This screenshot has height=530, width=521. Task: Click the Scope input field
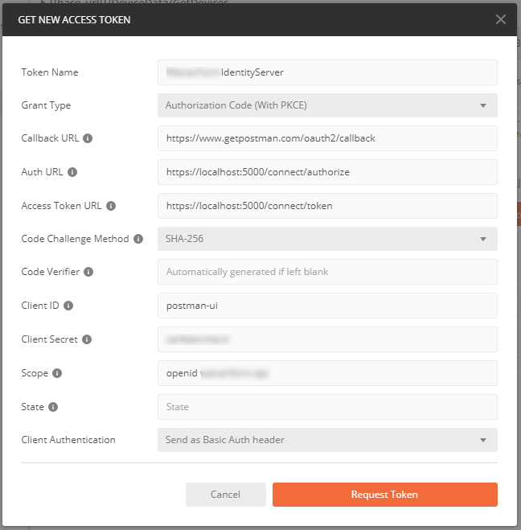(x=327, y=373)
